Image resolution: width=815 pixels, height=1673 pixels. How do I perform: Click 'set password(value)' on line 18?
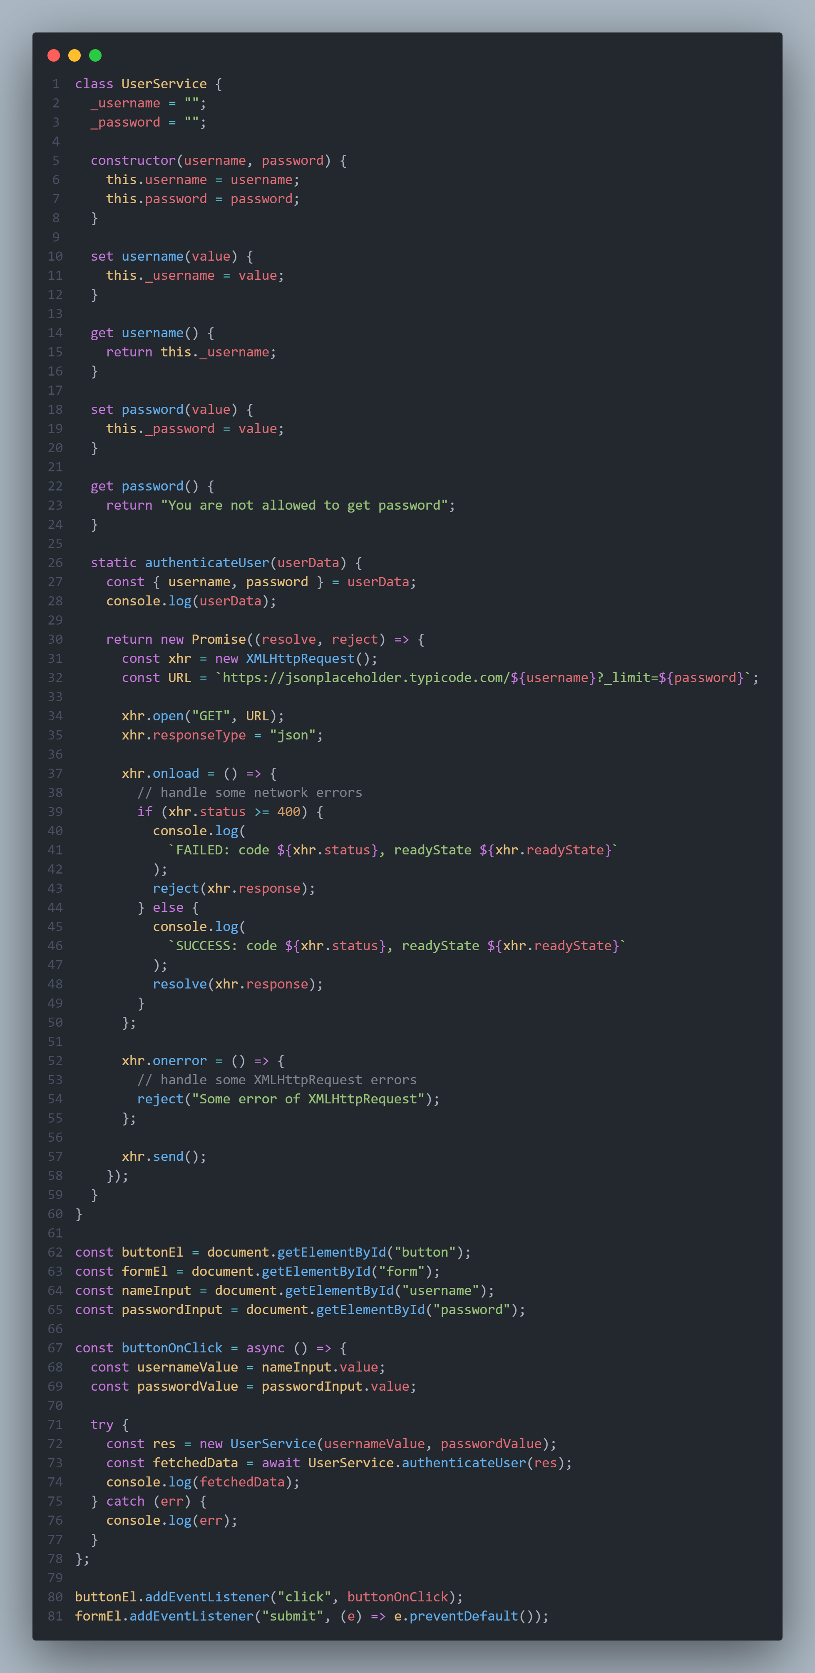point(164,410)
